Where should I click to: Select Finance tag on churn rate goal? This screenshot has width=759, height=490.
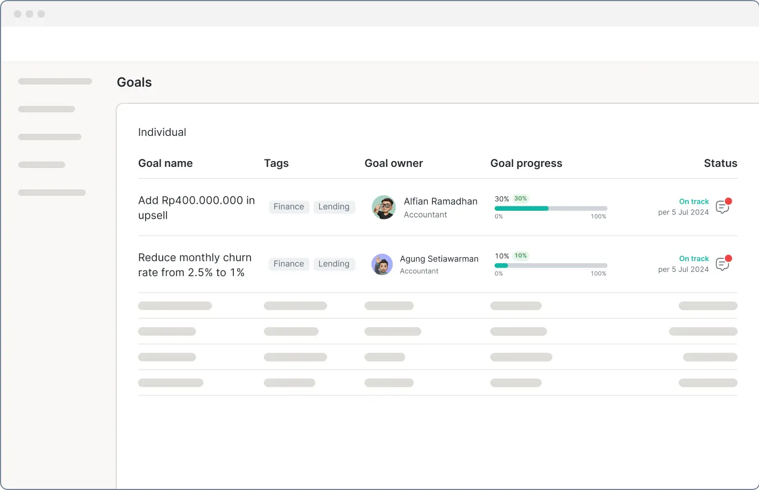(289, 264)
